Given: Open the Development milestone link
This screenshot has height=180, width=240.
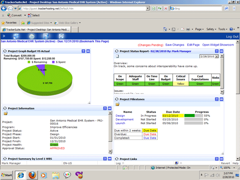Looking at the screenshot, I should pyautogui.click(x=124, y=119).
